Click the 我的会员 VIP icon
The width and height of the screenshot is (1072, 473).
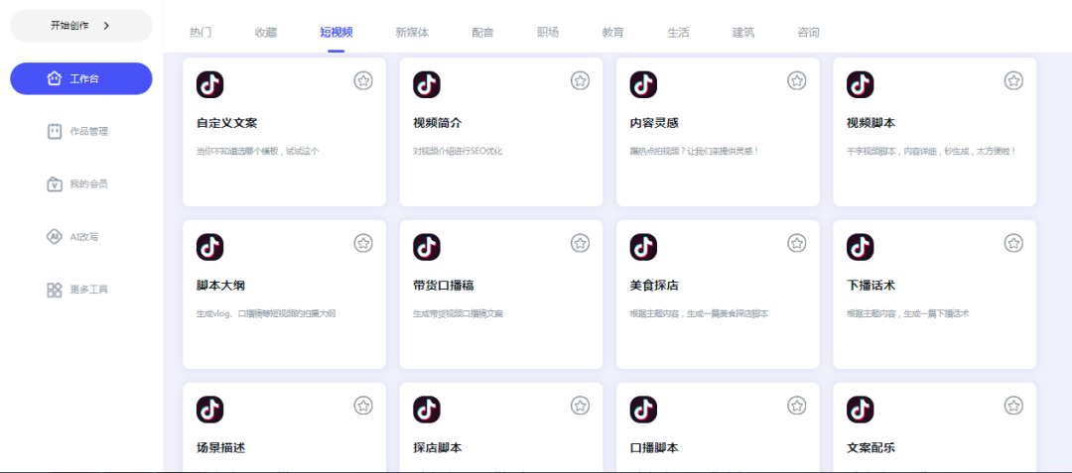[x=55, y=183]
